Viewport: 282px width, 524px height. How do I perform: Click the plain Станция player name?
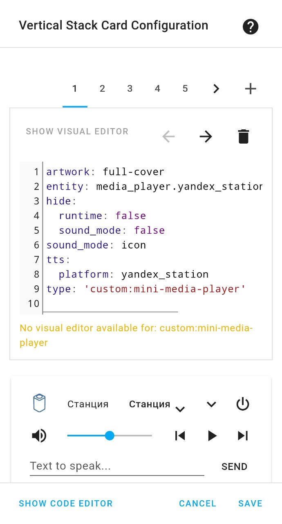click(x=88, y=404)
